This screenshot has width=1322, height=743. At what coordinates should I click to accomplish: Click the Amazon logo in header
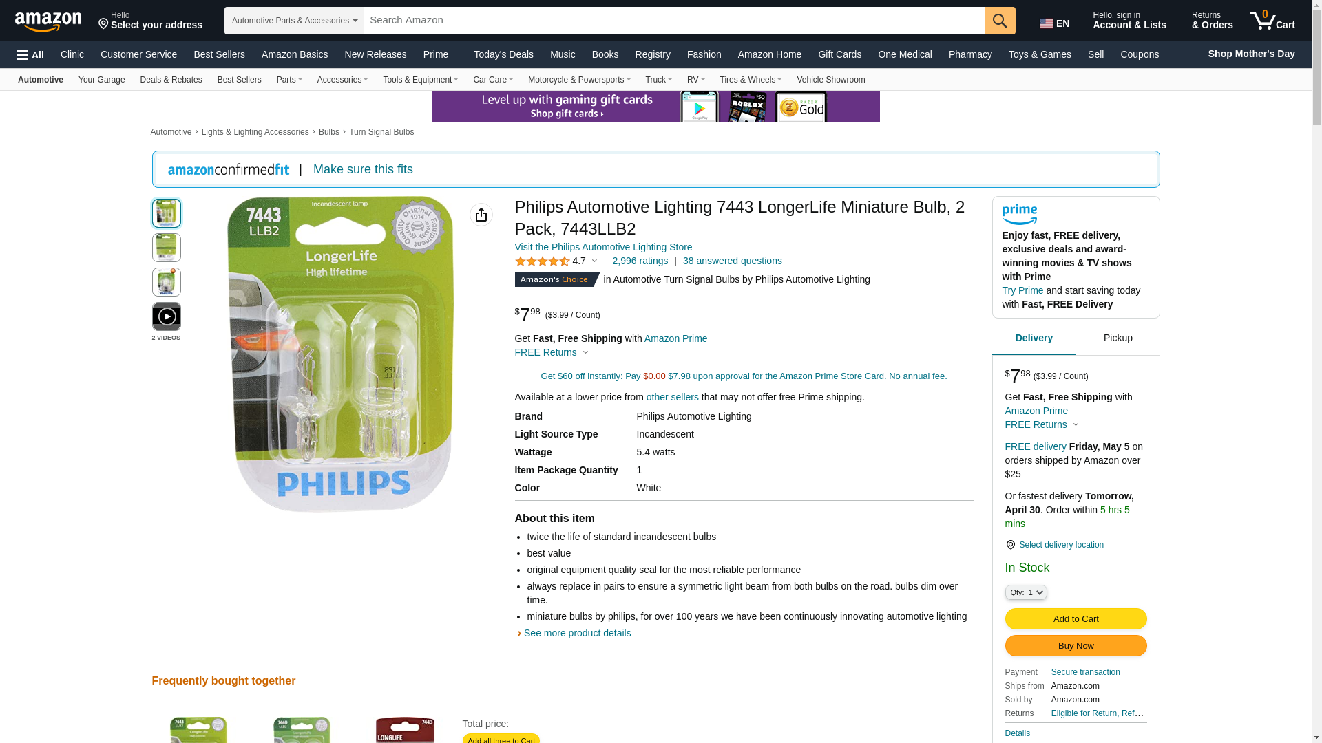[x=48, y=21]
